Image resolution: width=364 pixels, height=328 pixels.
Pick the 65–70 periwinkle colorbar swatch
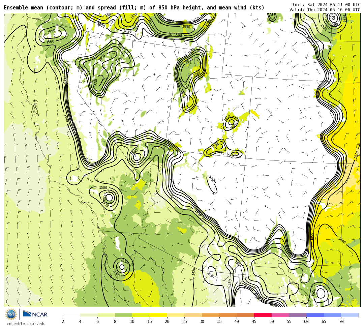(x=332, y=315)
